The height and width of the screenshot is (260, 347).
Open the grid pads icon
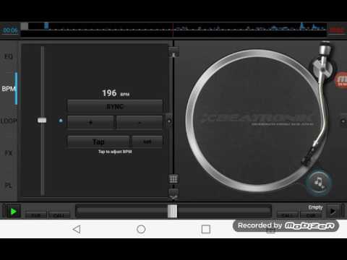click(173, 179)
